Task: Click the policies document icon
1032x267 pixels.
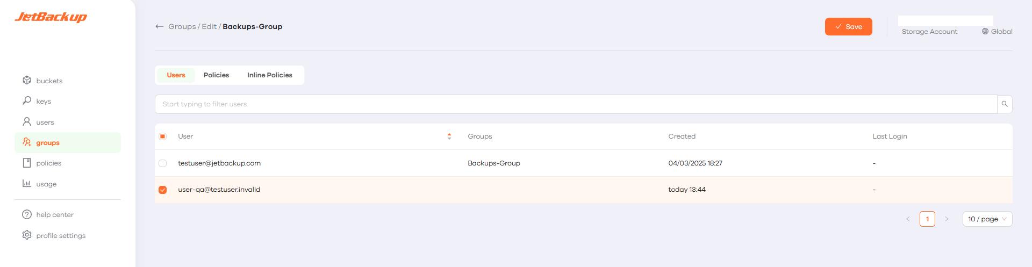Action: [27, 163]
